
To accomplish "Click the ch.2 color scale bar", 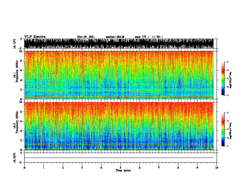I will tap(223, 129).
